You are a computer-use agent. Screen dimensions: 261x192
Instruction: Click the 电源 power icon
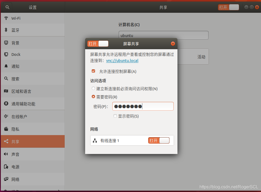(x=6, y=166)
